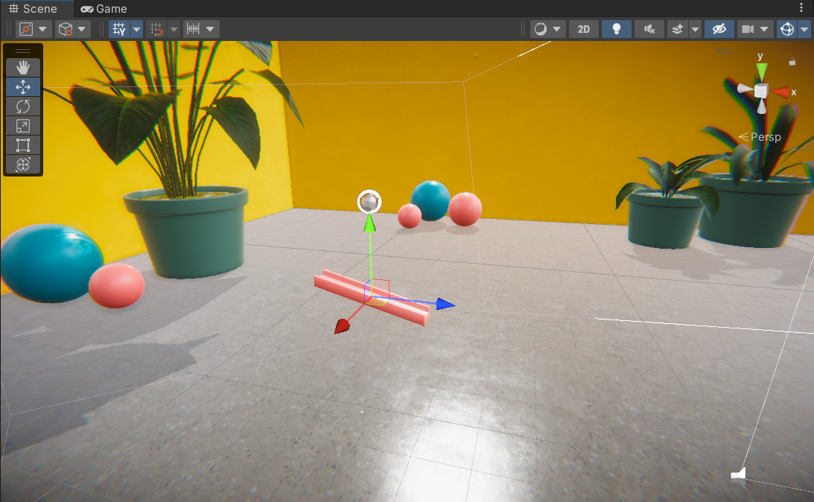Image resolution: width=814 pixels, height=502 pixels.
Task: Click the Persp projection label
Action: coord(763,137)
